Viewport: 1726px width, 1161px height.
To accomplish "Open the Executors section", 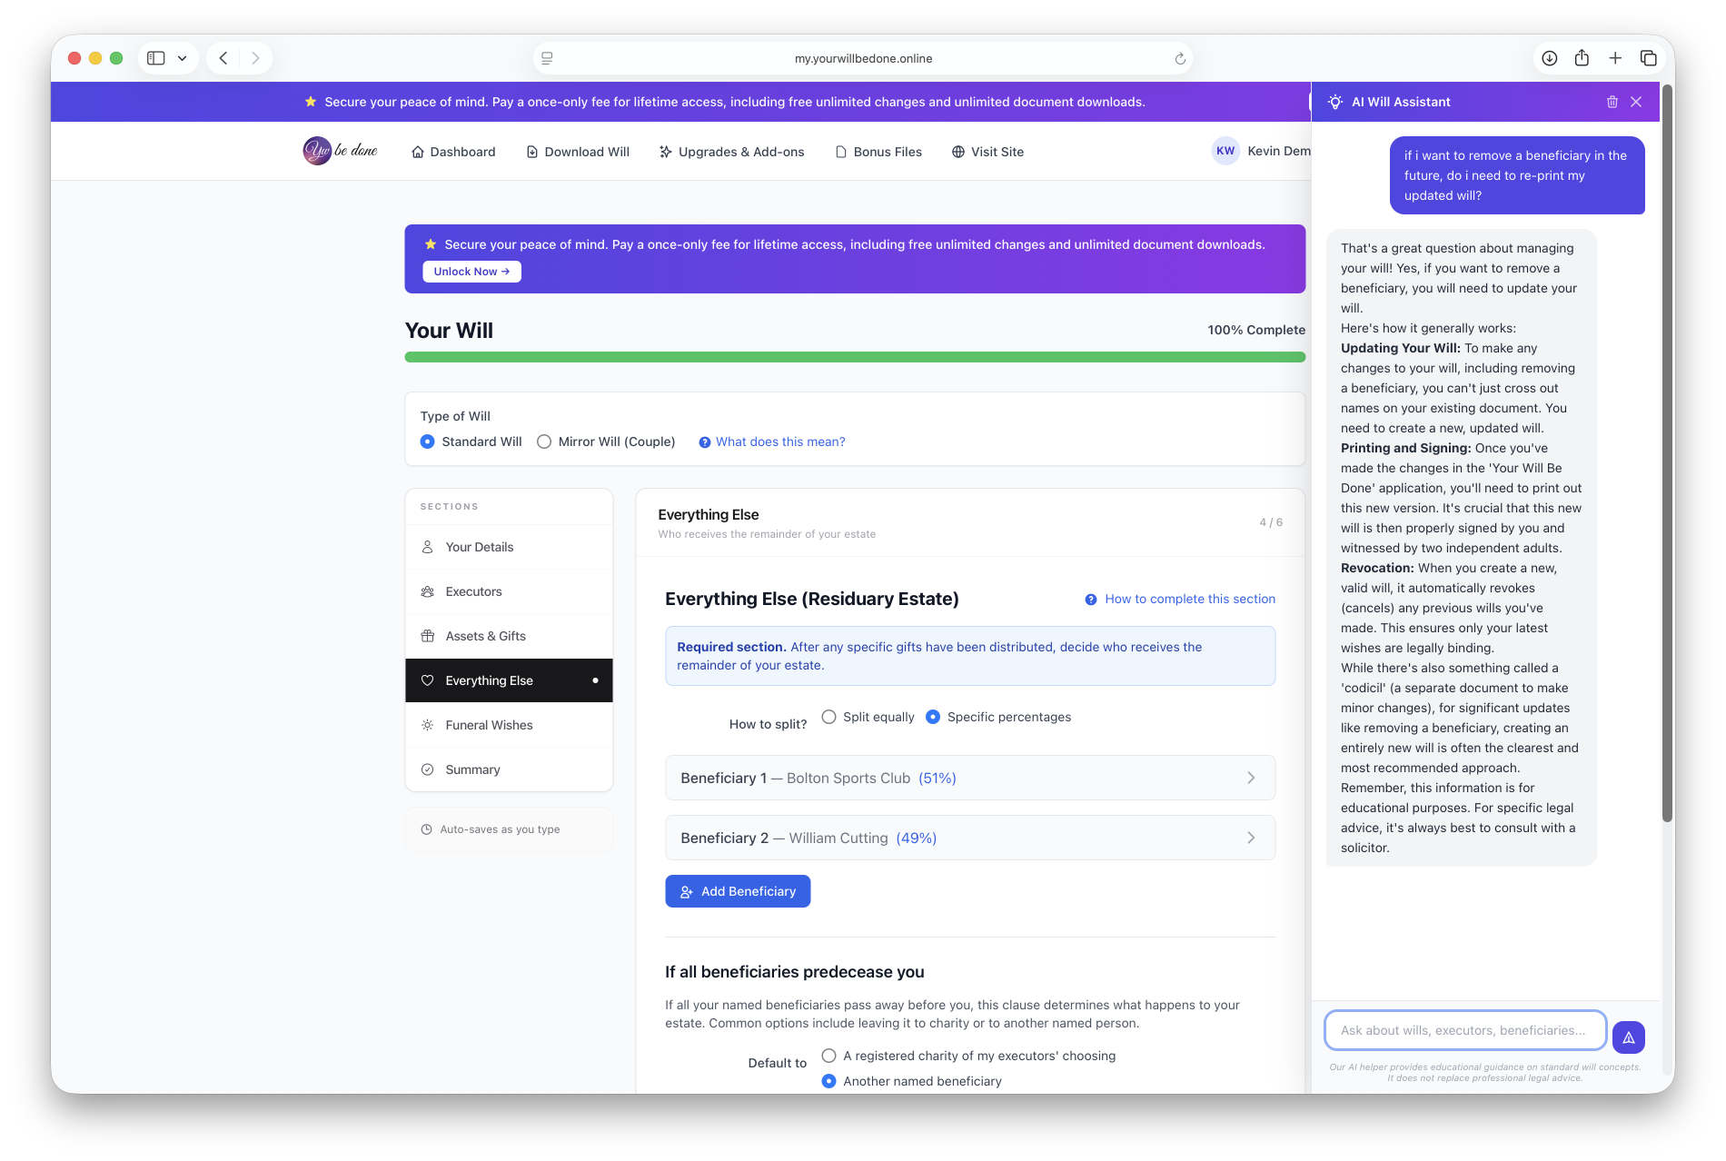I will 509,591.
